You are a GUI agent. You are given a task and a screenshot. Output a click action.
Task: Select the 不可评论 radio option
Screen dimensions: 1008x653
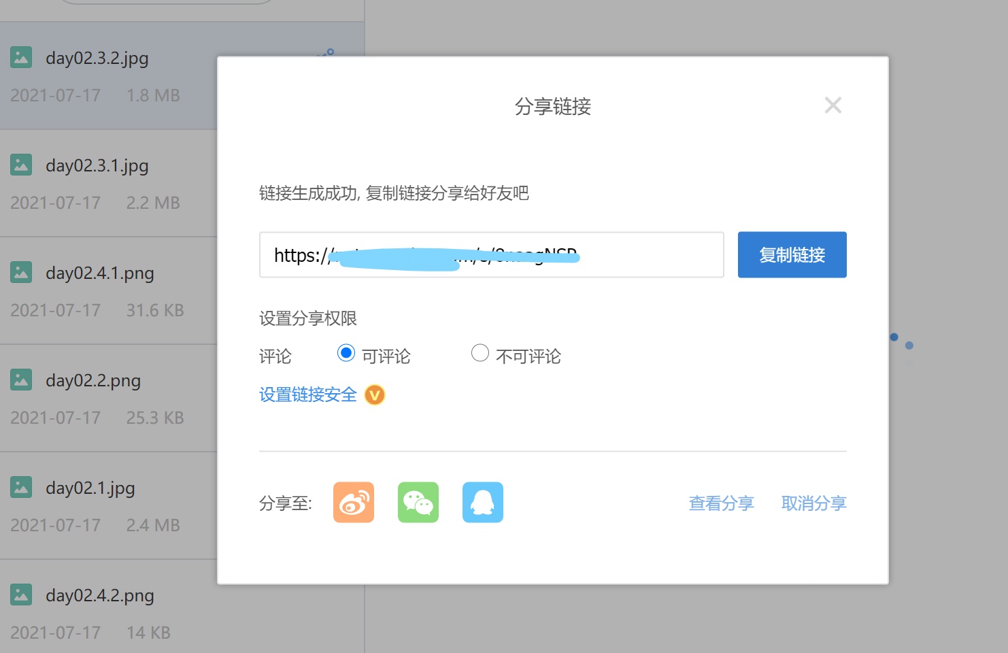click(x=480, y=353)
